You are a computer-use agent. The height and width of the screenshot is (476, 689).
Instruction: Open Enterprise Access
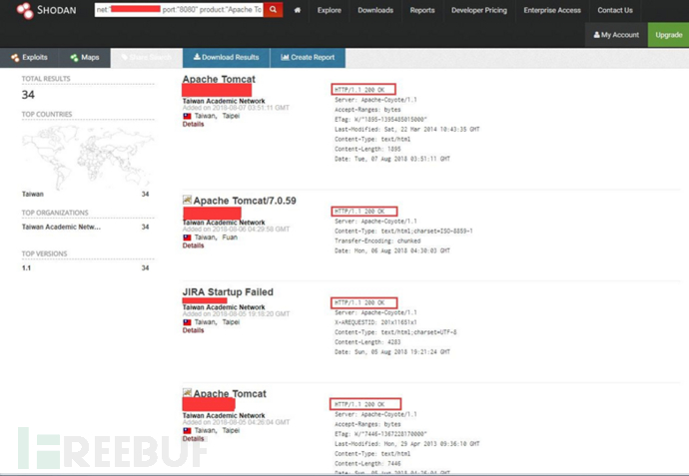(552, 10)
